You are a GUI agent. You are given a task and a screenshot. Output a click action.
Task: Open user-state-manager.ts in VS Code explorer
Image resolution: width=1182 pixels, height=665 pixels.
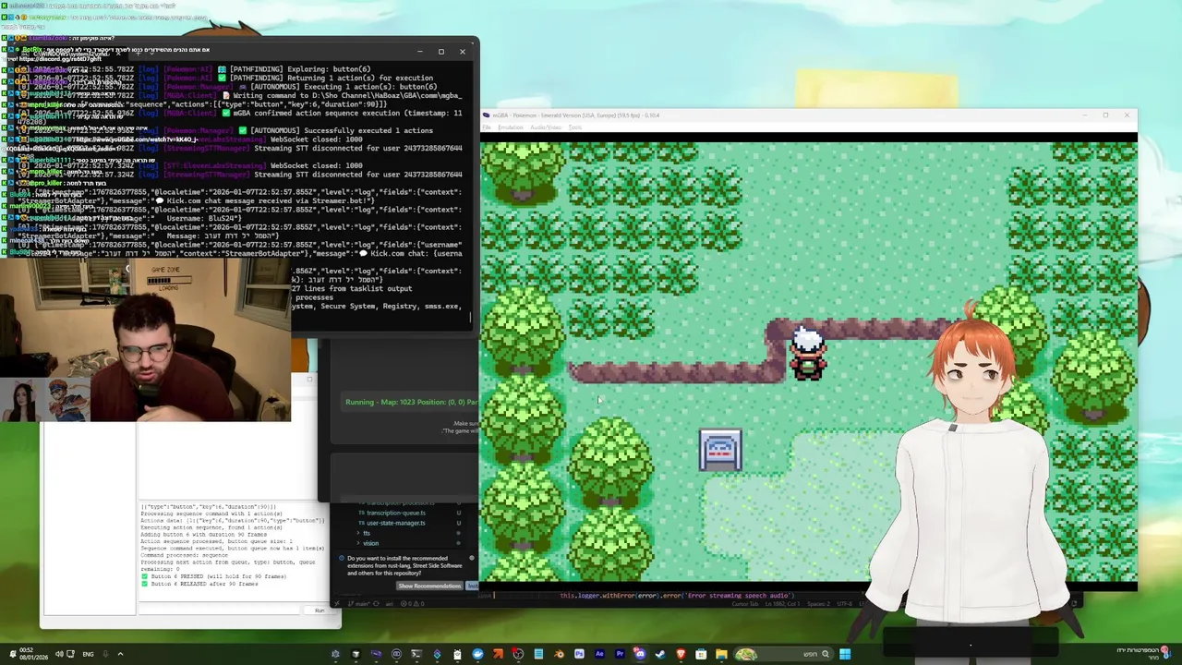pyautogui.click(x=396, y=523)
